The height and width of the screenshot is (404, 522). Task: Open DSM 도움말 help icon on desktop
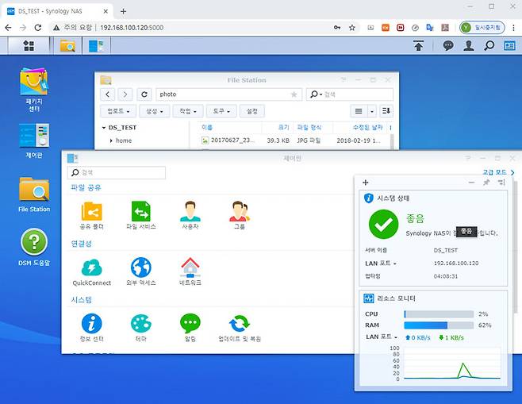33,242
